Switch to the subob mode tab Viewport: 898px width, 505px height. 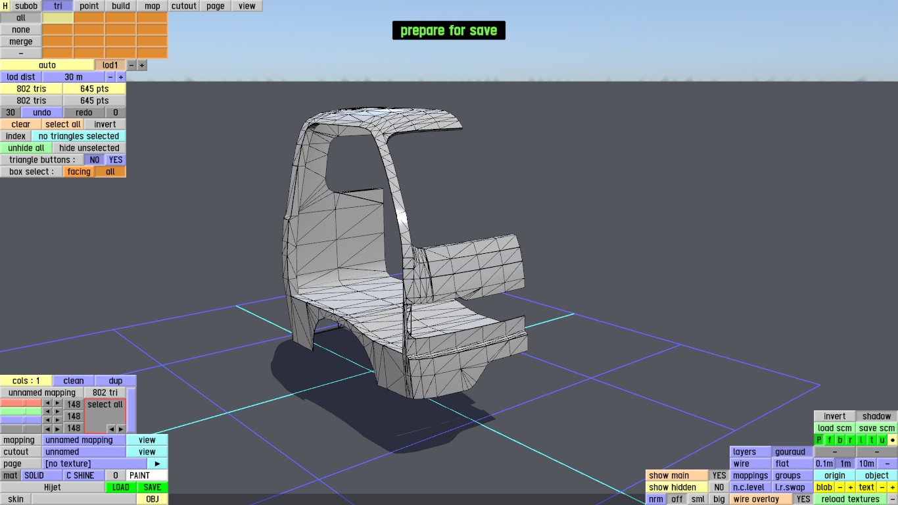26,6
